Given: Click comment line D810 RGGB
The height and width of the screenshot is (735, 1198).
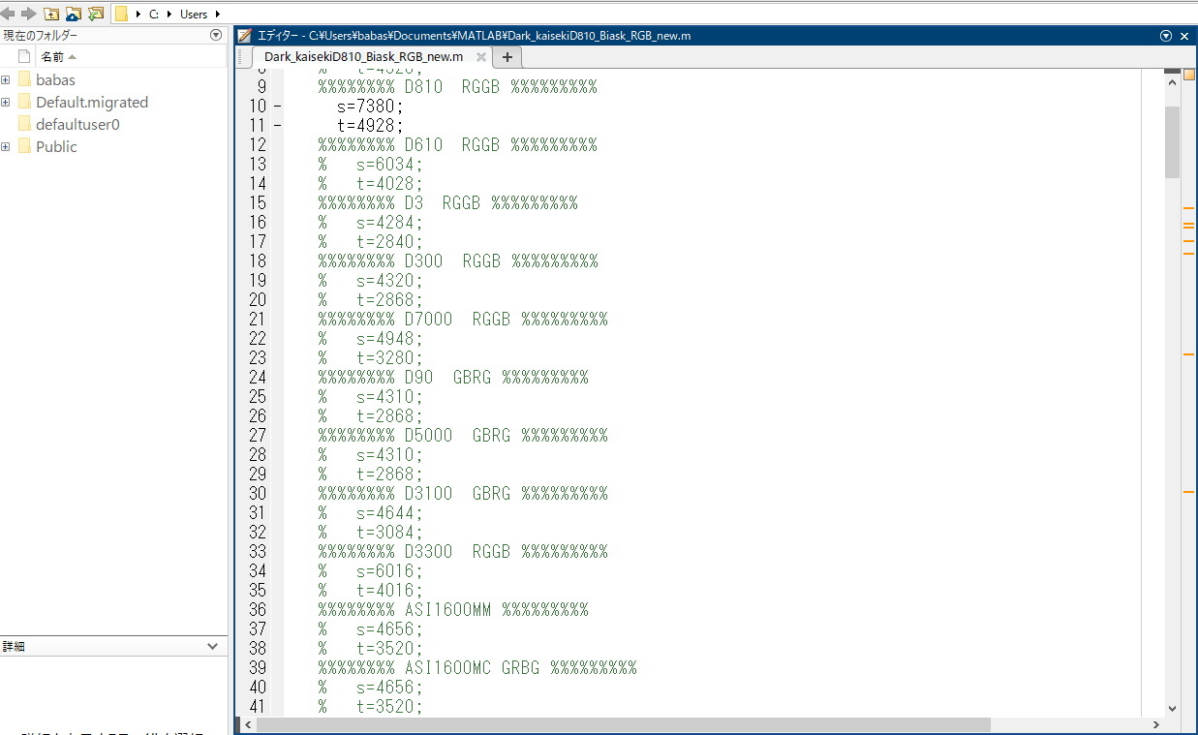Looking at the screenshot, I should point(457,87).
